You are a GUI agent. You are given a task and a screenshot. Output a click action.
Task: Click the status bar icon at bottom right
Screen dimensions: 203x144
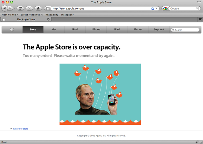click(x=197, y=142)
